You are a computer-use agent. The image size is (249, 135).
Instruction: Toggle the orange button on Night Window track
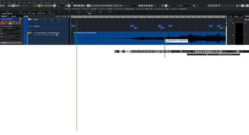pyautogui.click(x=57, y=35)
